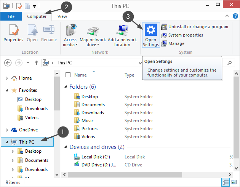Switch to the Computer ribbon tab
This screenshot has height=187, width=240.
coord(37,16)
